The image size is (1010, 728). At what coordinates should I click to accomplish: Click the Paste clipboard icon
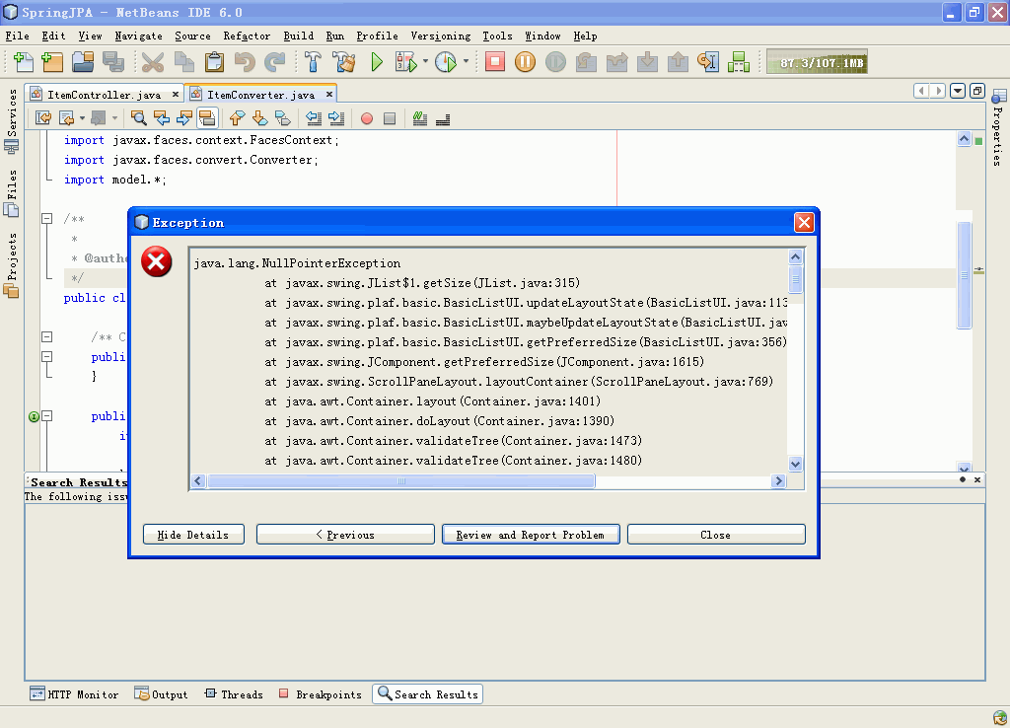point(214,62)
